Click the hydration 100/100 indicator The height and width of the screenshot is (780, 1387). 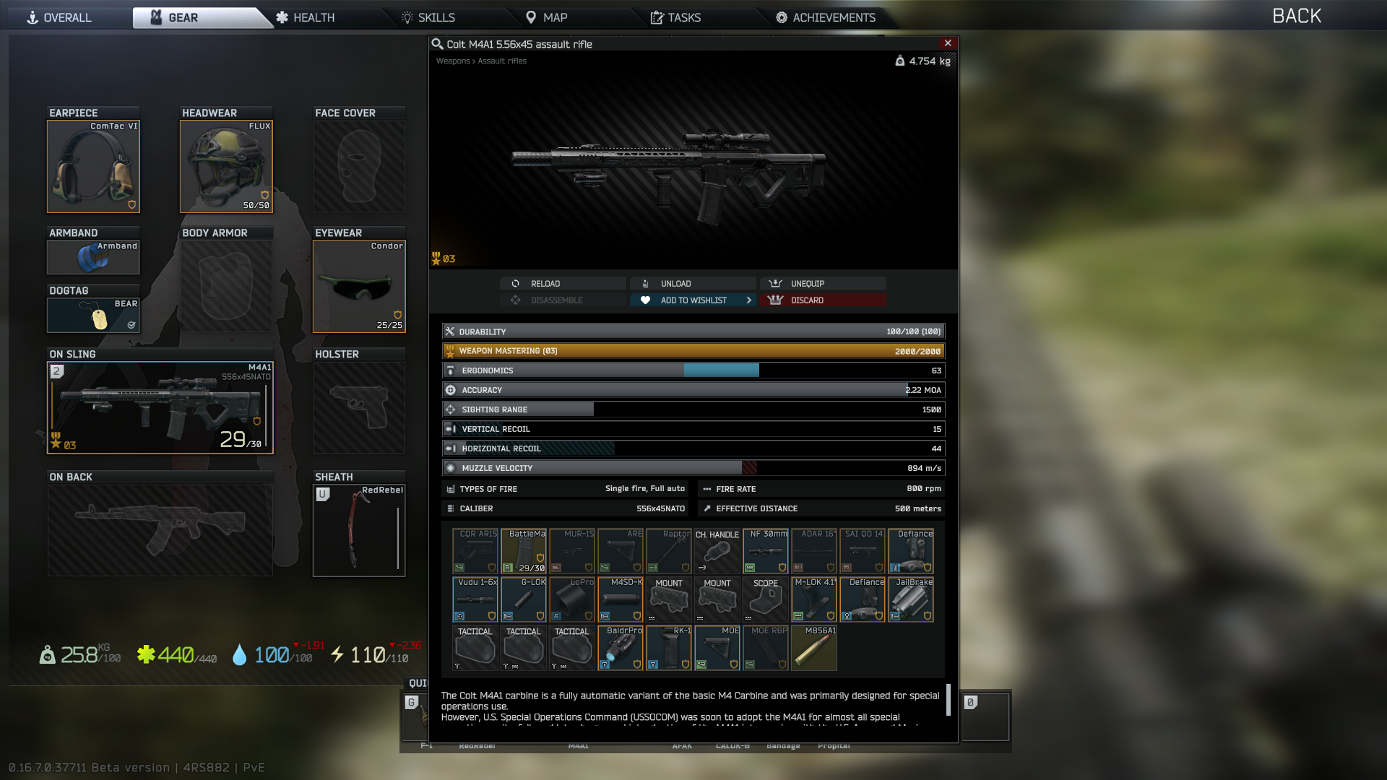point(272,655)
